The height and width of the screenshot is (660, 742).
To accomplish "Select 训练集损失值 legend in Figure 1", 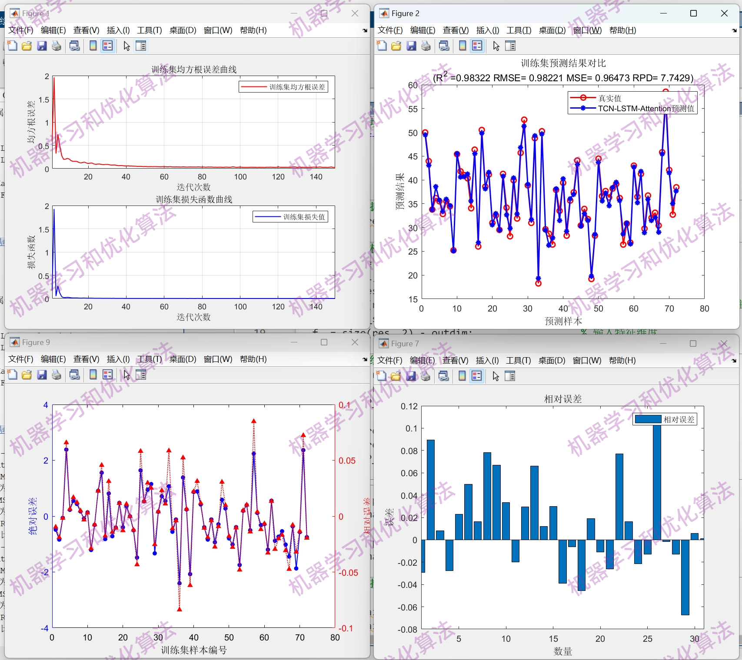I will tap(290, 217).
